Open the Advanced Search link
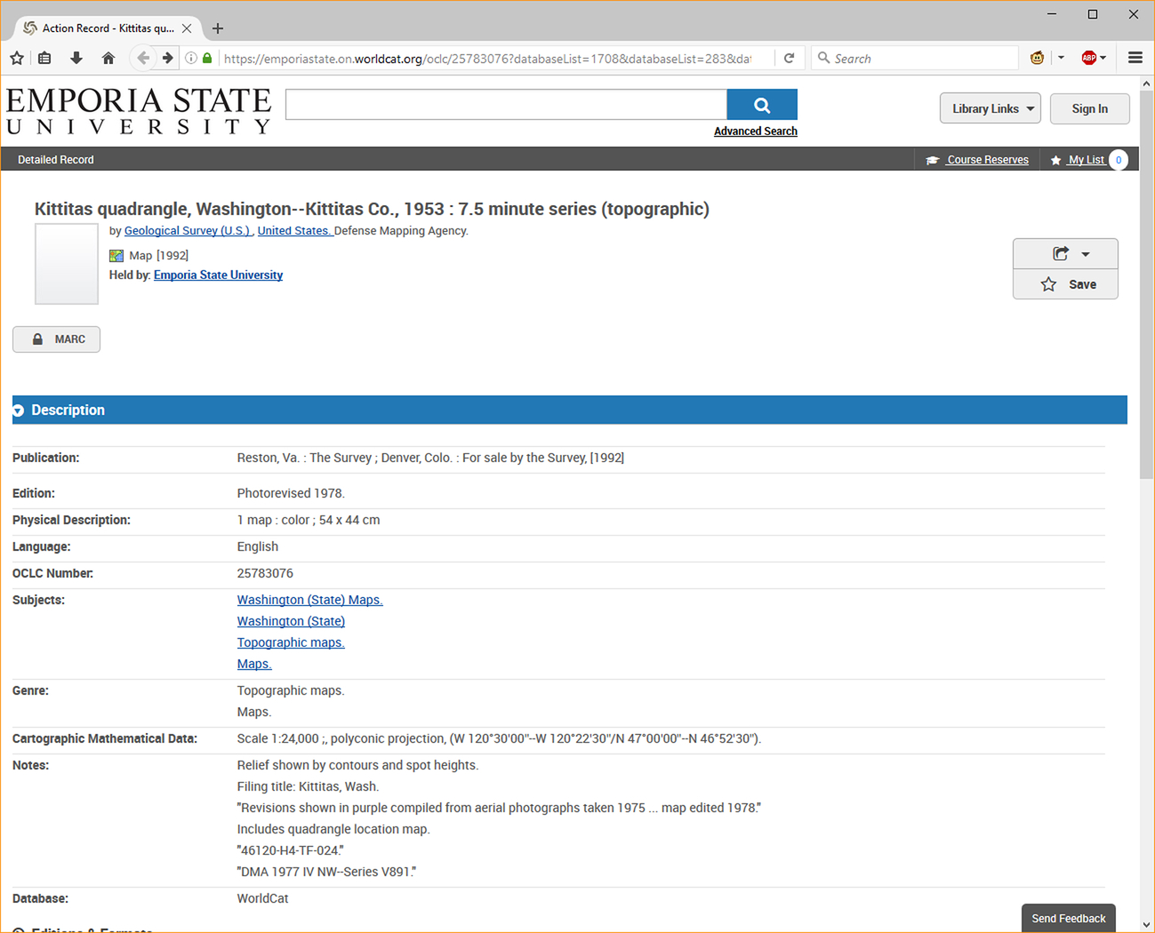This screenshot has width=1155, height=933. [x=756, y=132]
